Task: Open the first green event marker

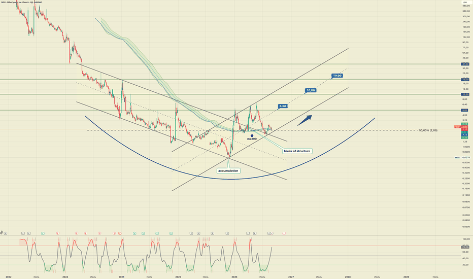Action: (x=43, y=233)
